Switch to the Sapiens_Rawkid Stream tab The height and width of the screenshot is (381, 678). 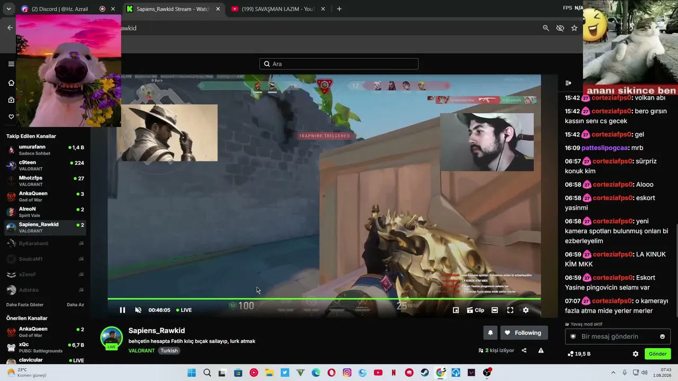(174, 9)
